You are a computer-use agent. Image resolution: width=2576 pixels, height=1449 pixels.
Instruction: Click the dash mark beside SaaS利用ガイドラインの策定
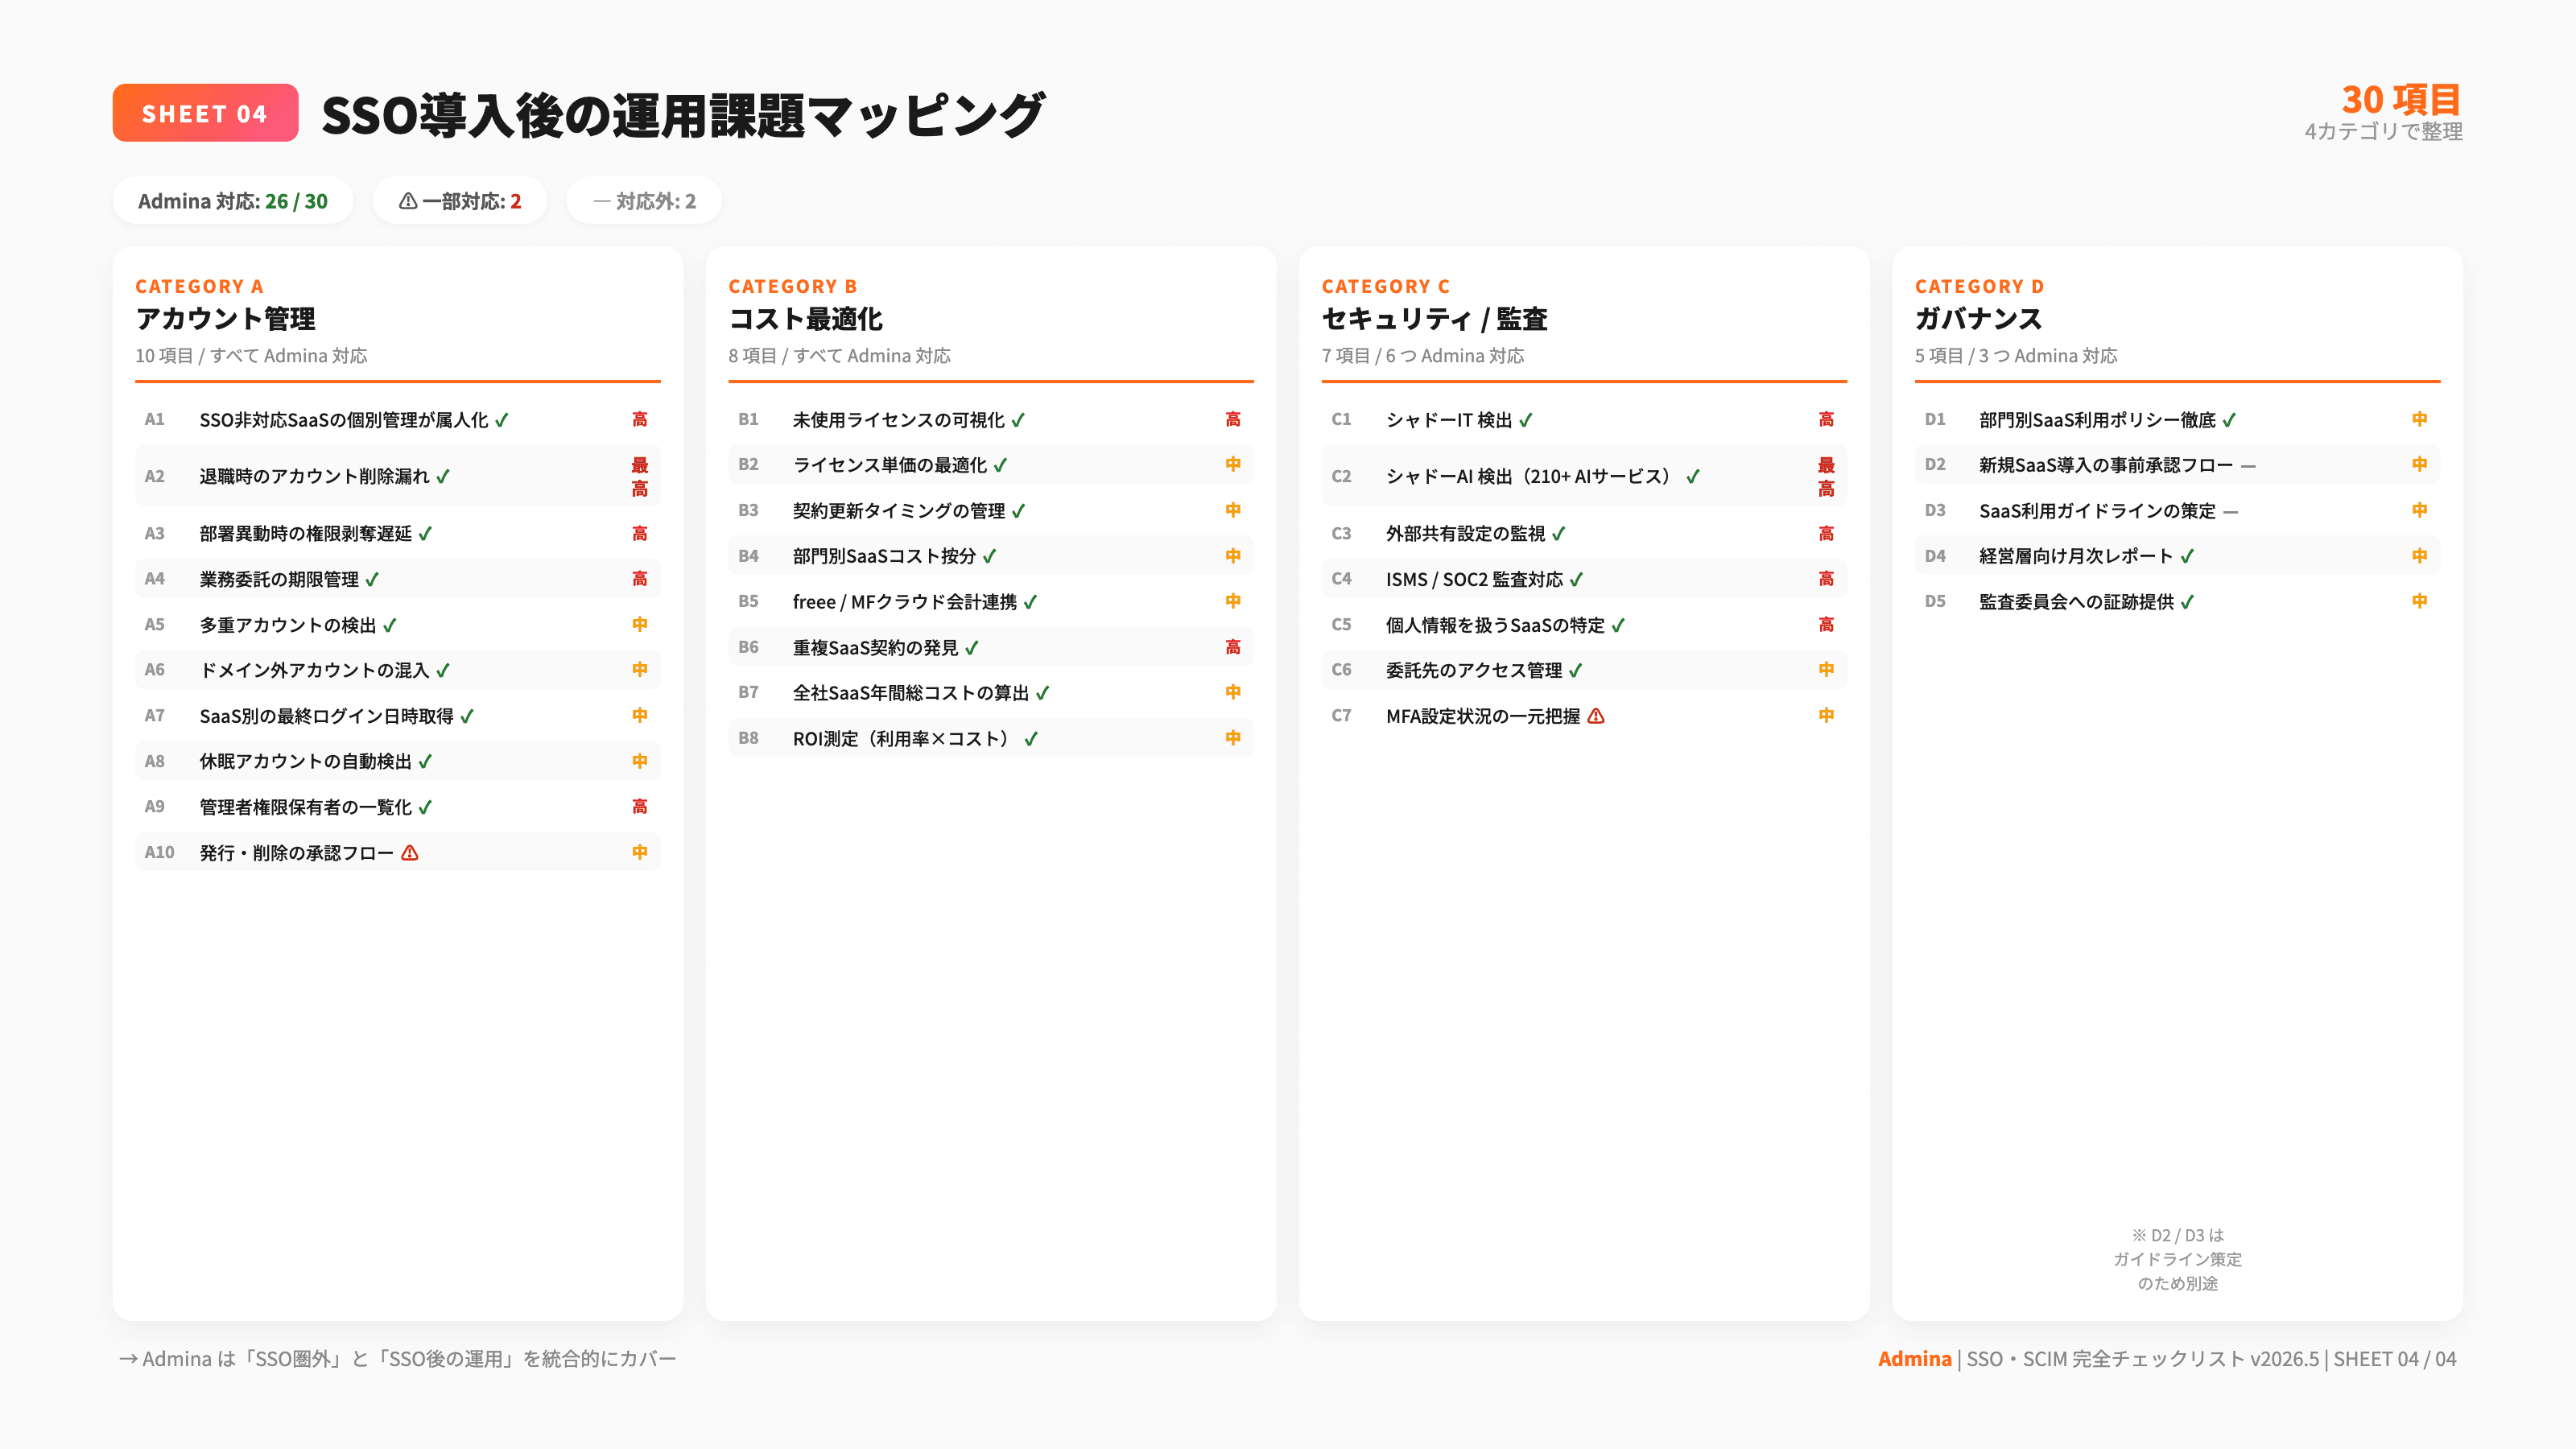pos(2231,512)
